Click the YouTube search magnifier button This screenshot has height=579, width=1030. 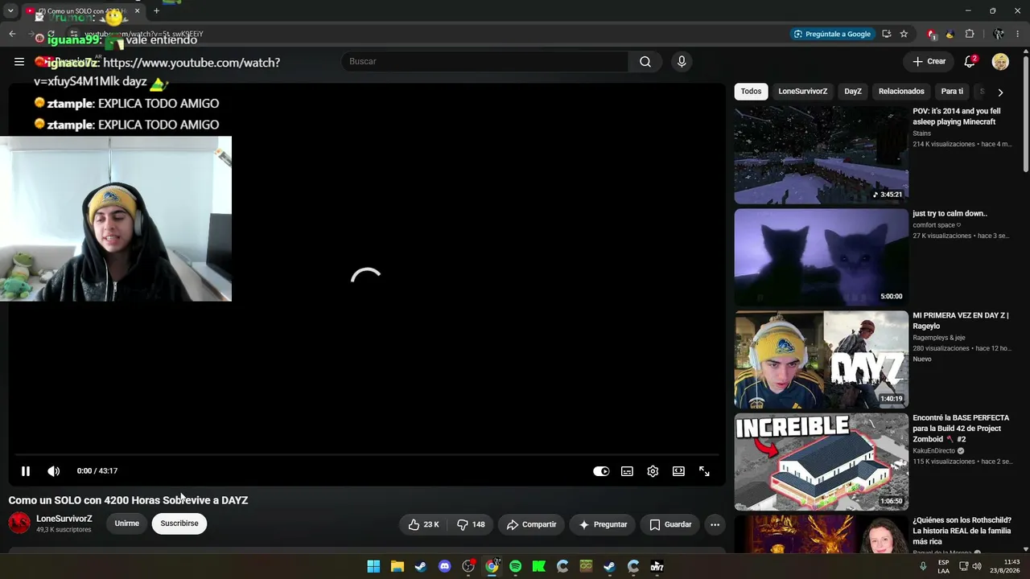tap(645, 62)
